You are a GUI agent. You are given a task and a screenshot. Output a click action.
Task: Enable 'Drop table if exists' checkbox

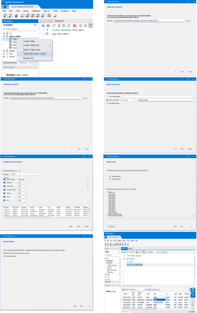point(107,103)
